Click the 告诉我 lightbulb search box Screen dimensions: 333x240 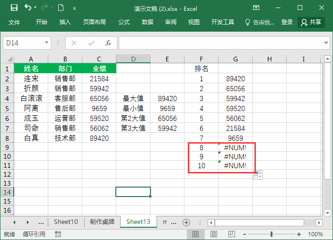pyautogui.click(x=260, y=22)
